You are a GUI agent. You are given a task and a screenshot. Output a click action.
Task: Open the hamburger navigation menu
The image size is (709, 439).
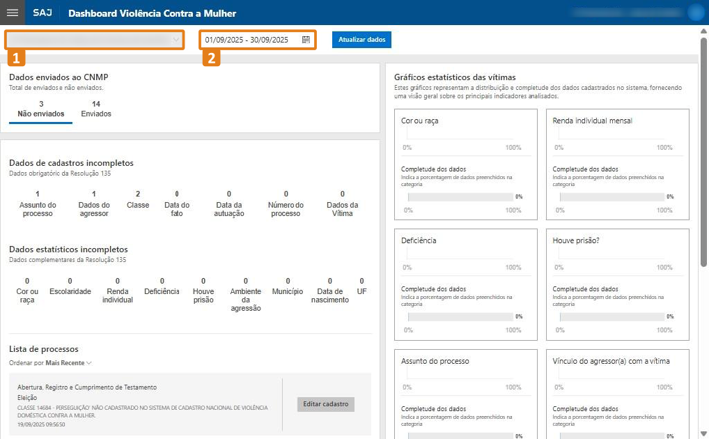tap(12, 13)
